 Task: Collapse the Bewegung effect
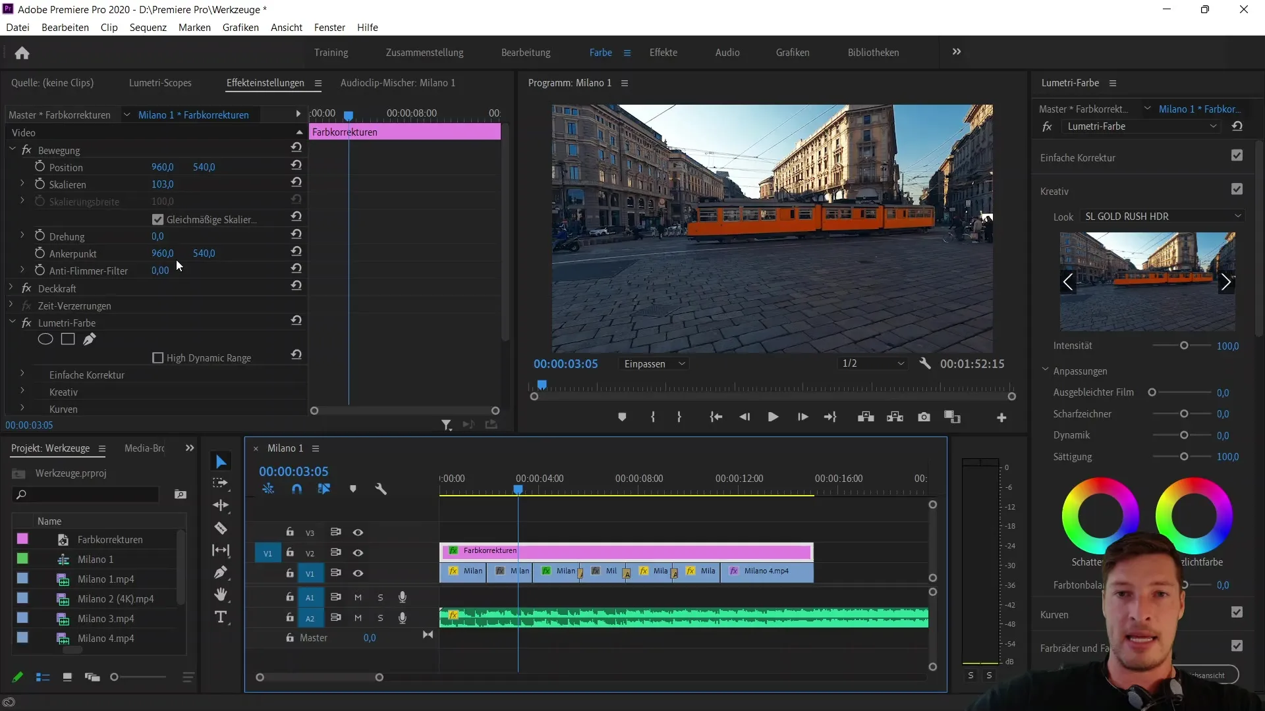(12, 149)
